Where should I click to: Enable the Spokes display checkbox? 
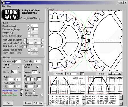(x=34, y=93)
